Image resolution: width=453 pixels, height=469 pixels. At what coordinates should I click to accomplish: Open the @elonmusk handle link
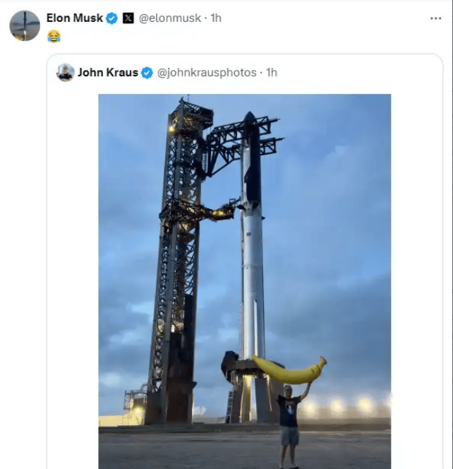click(x=170, y=18)
